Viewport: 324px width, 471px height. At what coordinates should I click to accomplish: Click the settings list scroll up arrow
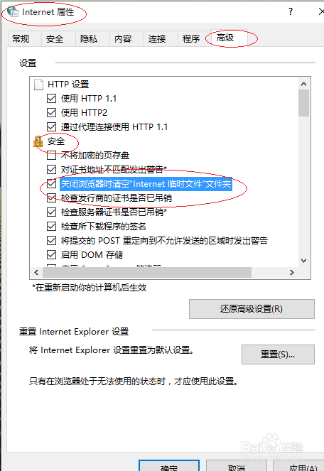click(x=303, y=84)
